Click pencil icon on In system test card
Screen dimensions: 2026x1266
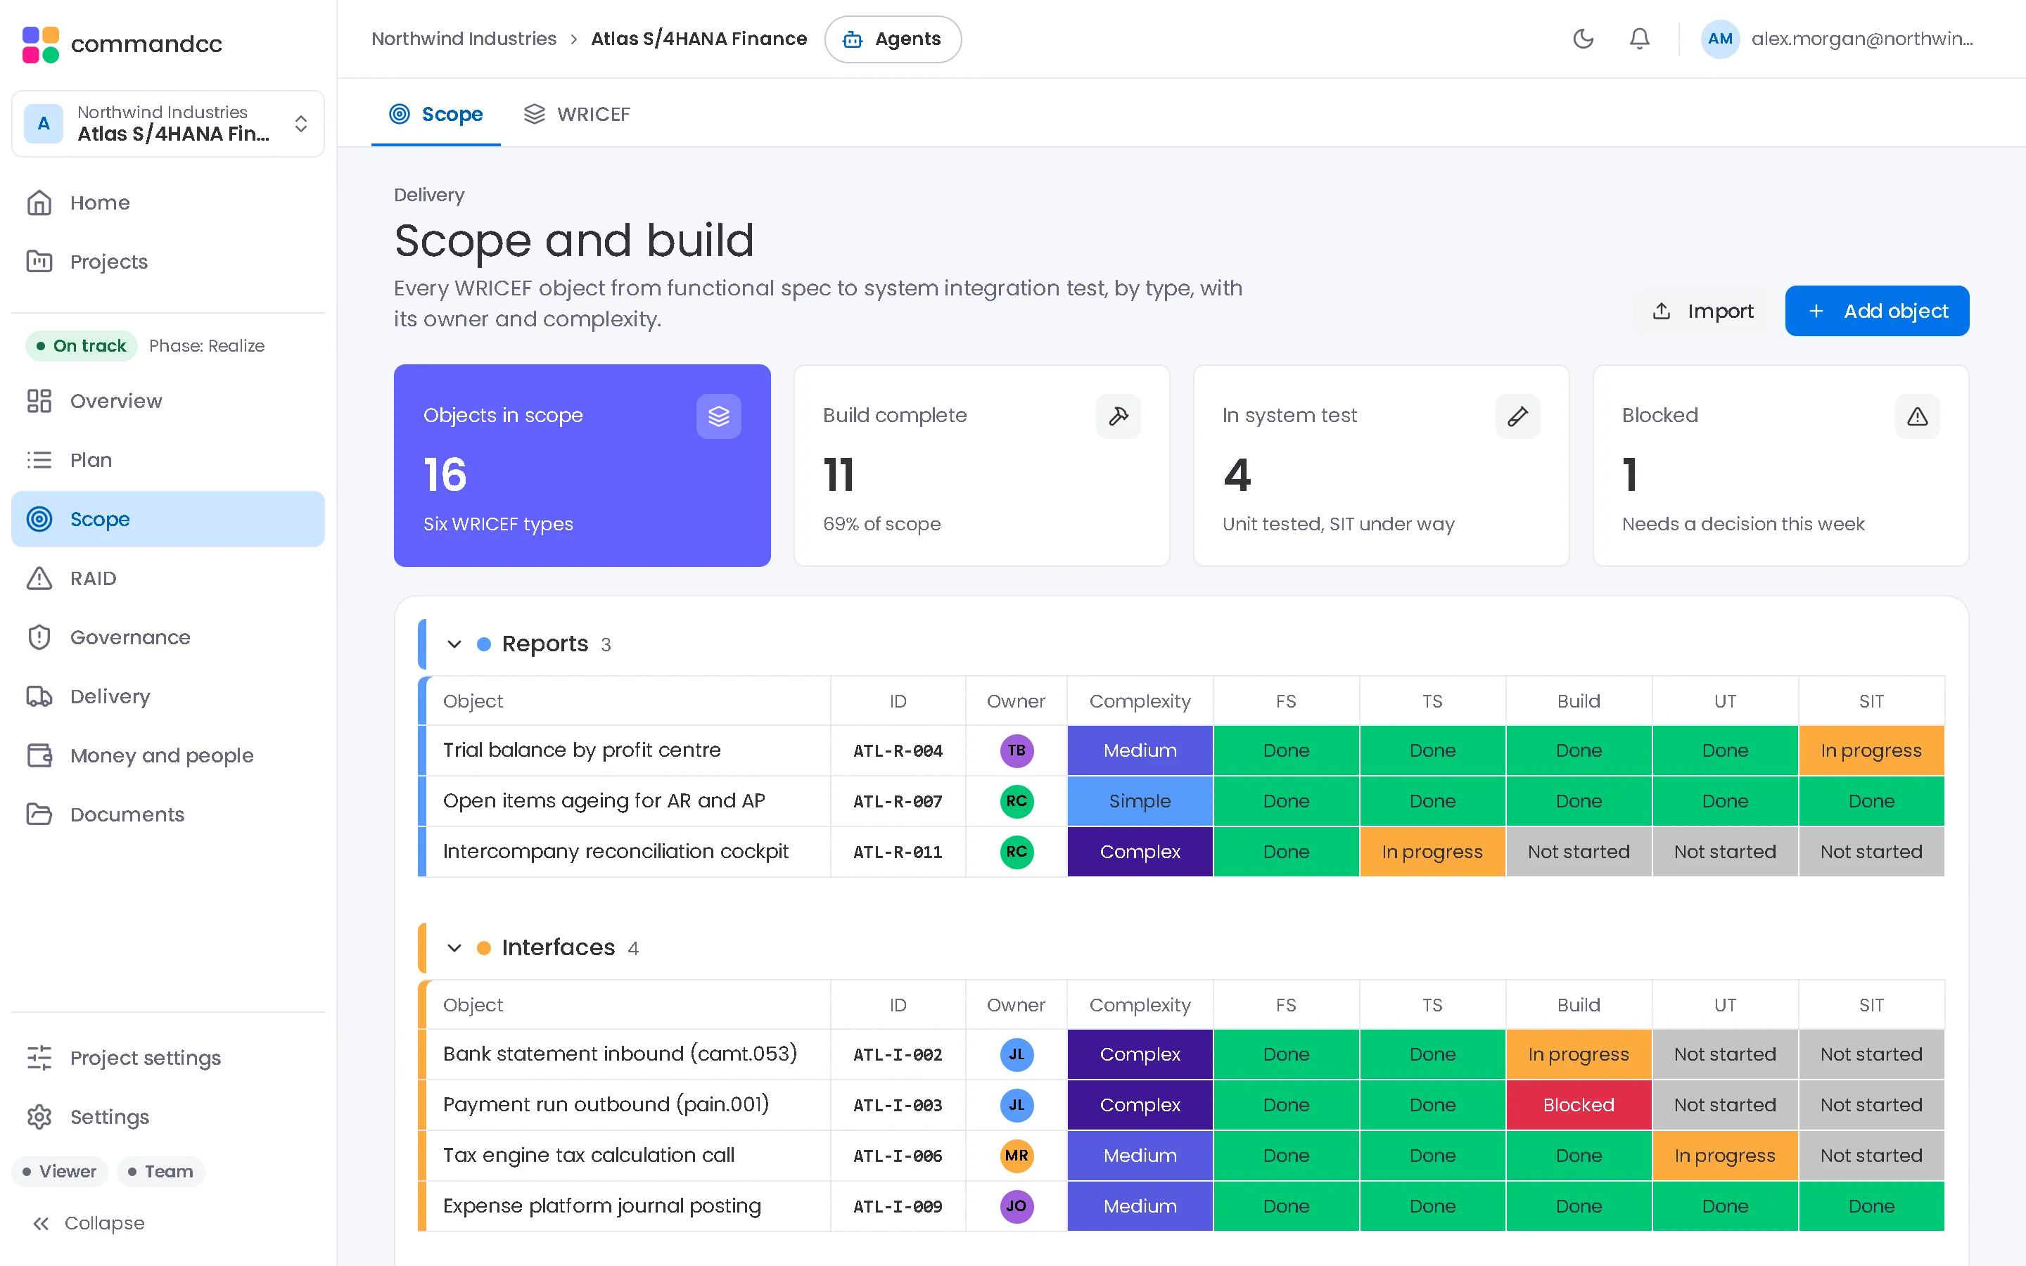pyautogui.click(x=1517, y=416)
